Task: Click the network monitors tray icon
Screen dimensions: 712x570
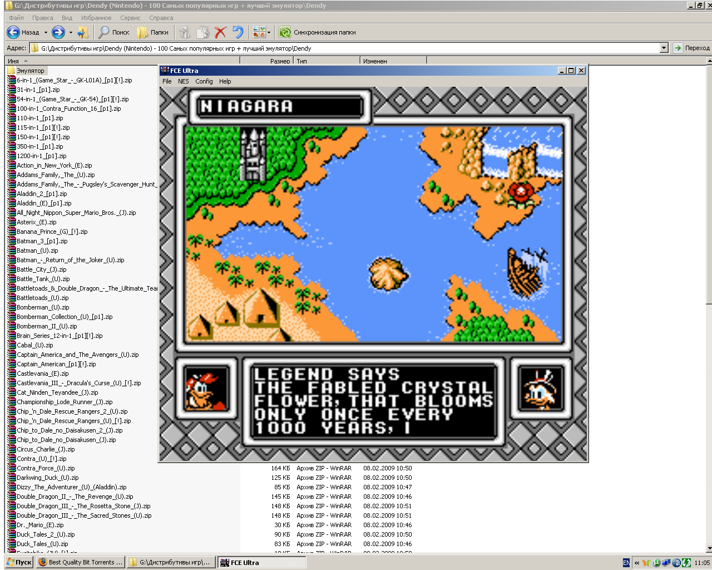Action: tap(666, 563)
